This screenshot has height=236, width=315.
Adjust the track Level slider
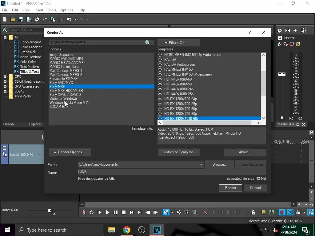point(41,154)
